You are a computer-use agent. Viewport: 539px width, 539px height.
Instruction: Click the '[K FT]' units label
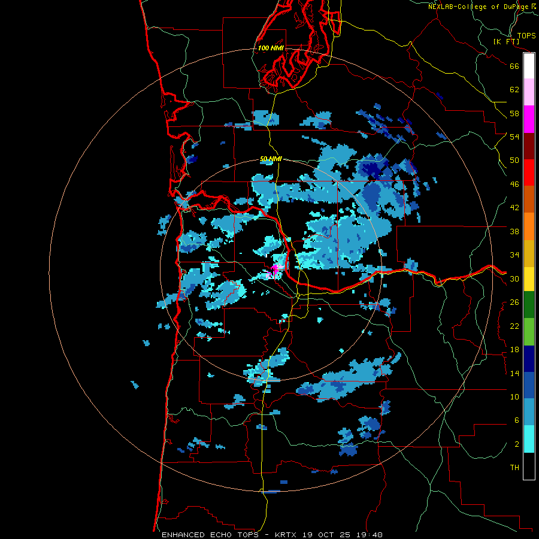(x=507, y=41)
